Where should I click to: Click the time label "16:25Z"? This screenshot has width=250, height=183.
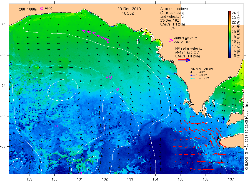(x=128, y=13)
